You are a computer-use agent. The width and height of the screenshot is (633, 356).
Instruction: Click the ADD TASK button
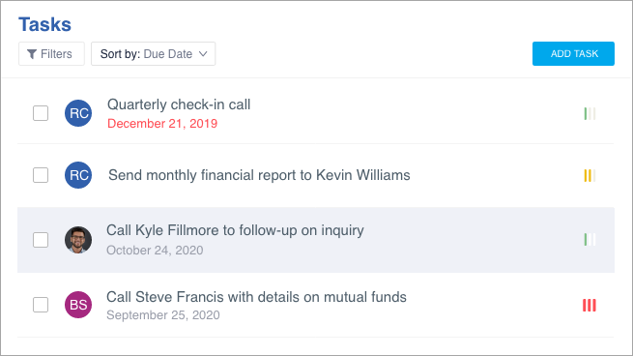click(573, 54)
